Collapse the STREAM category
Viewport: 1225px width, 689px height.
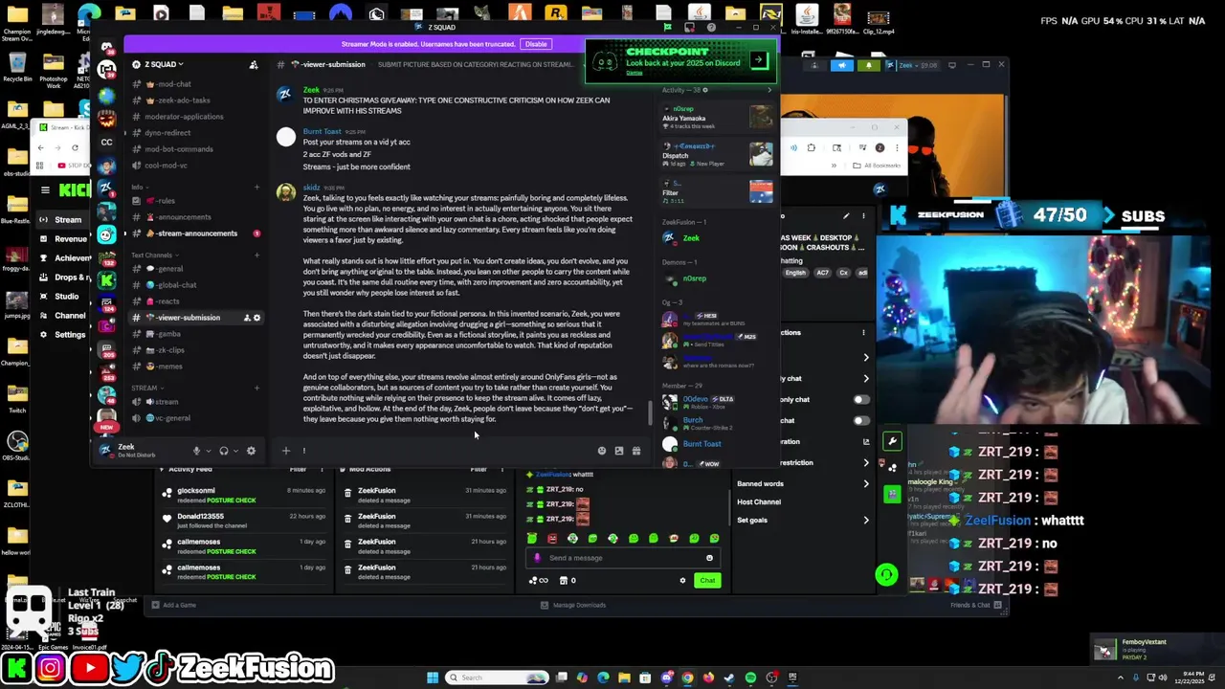(x=145, y=389)
